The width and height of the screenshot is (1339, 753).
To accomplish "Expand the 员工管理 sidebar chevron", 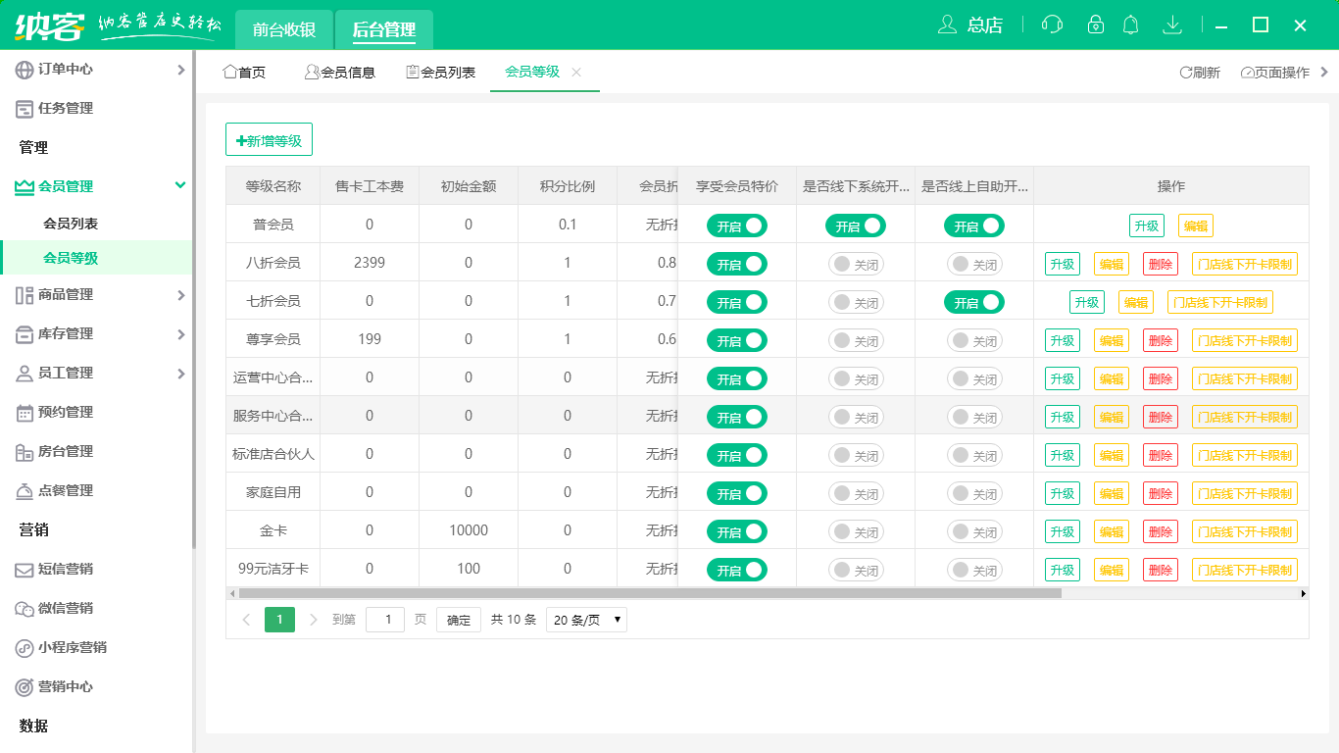I will point(180,374).
